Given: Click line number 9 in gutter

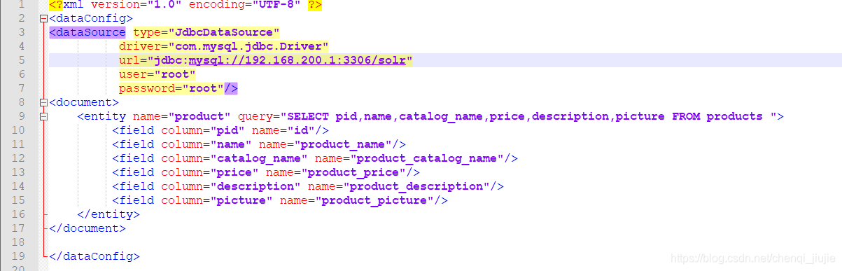Looking at the screenshot, I should click(22, 116).
